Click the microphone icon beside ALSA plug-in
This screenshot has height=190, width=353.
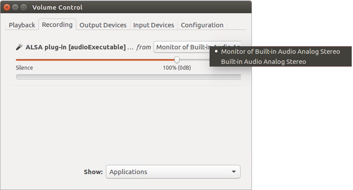19,47
